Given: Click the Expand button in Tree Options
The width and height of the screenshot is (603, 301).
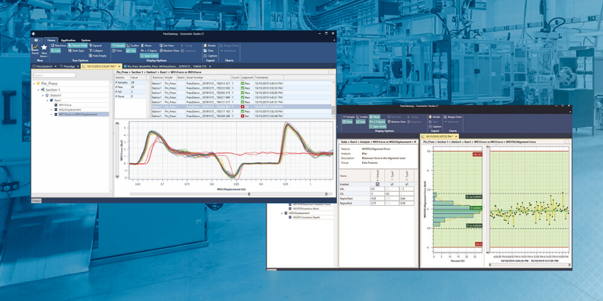Looking at the screenshot, I should [95, 45].
